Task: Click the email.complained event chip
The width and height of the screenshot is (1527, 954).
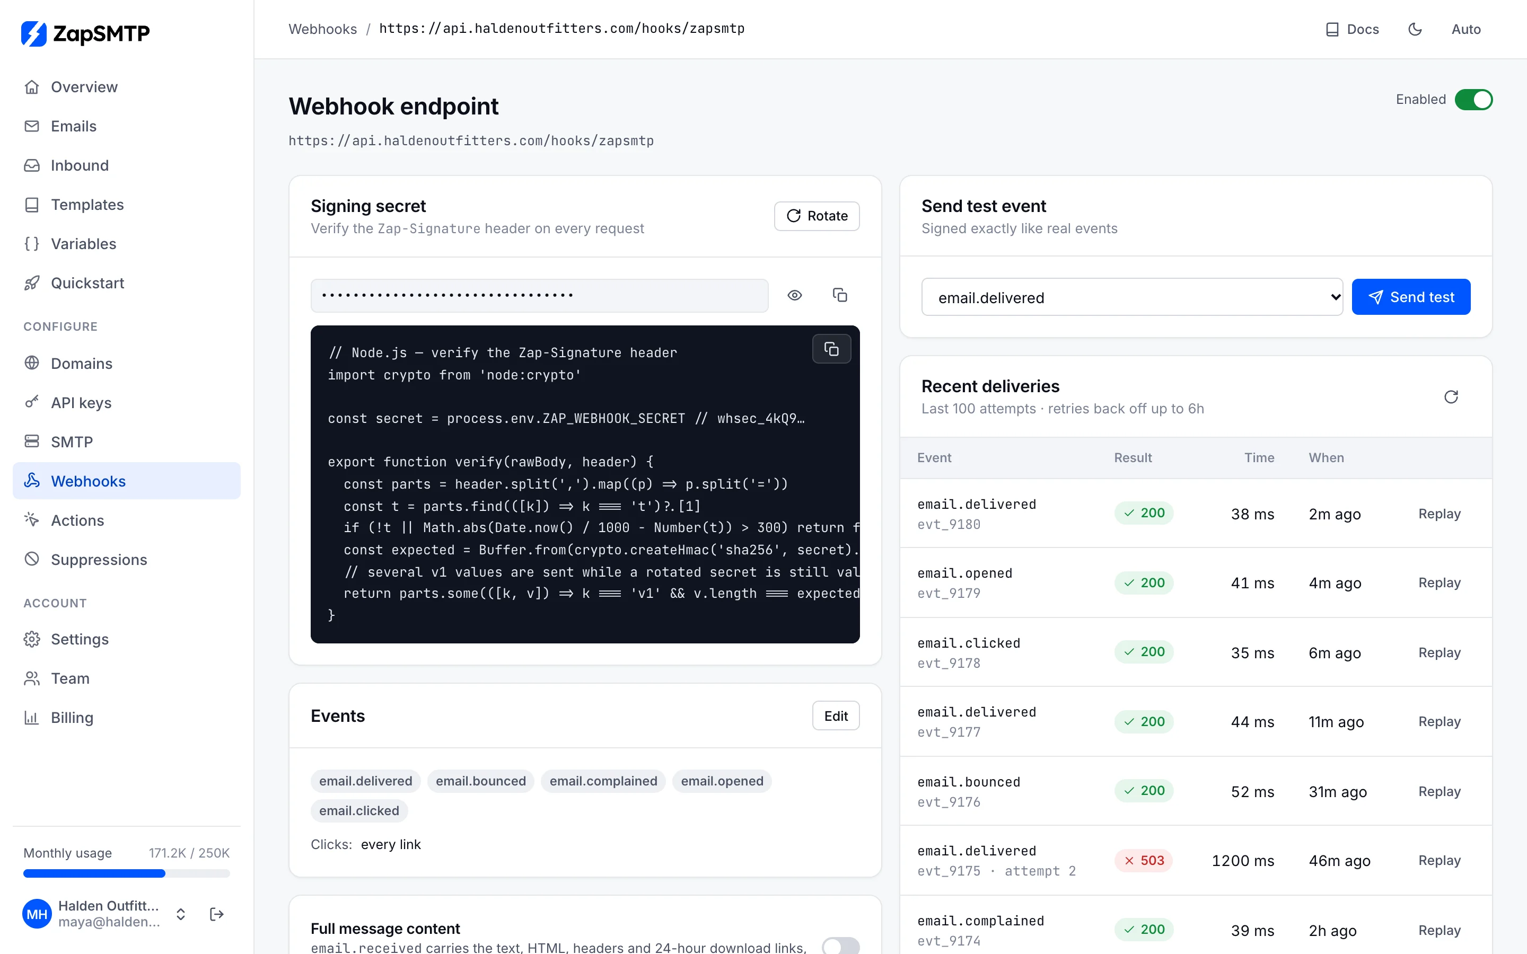Action: pos(603,781)
